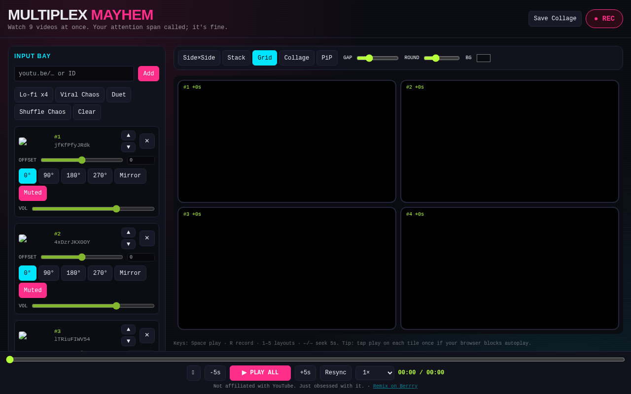
Task: Switch to Side×Side layout
Action: coord(199,58)
